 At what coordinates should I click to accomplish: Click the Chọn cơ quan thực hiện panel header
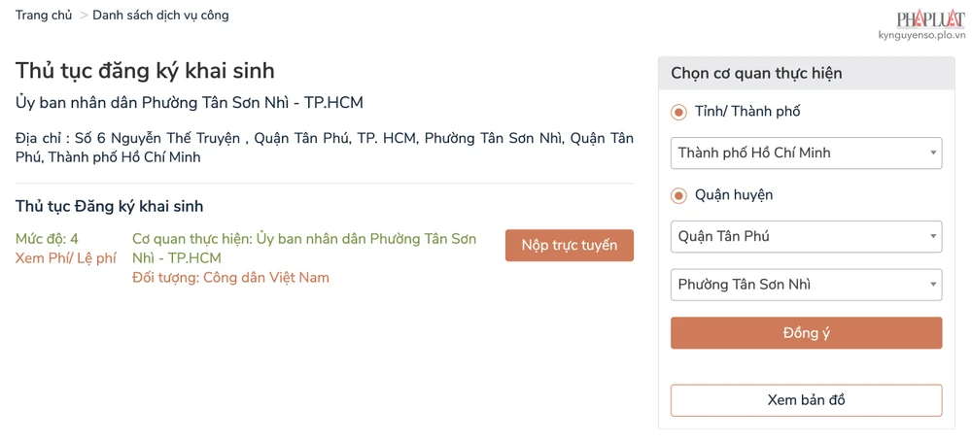[x=756, y=73]
